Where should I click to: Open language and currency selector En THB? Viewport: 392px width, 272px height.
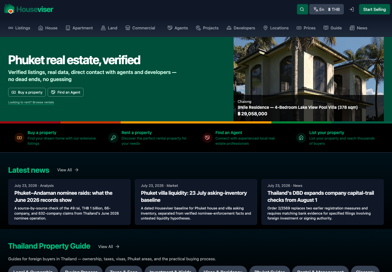[x=327, y=9]
